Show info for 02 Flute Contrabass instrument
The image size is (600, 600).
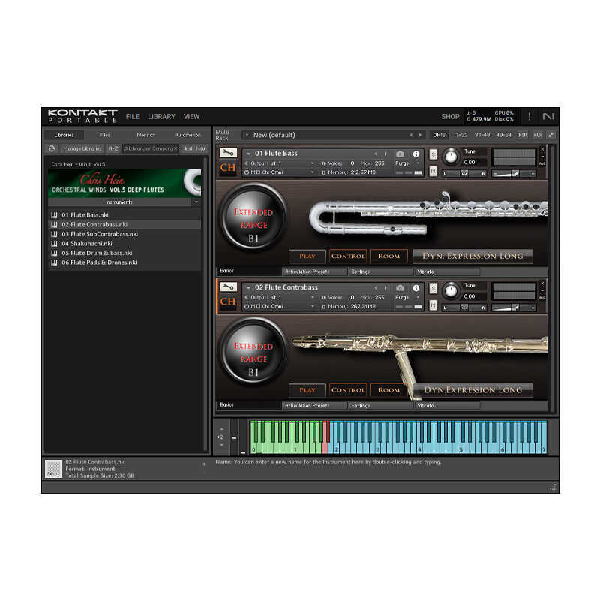(x=416, y=288)
